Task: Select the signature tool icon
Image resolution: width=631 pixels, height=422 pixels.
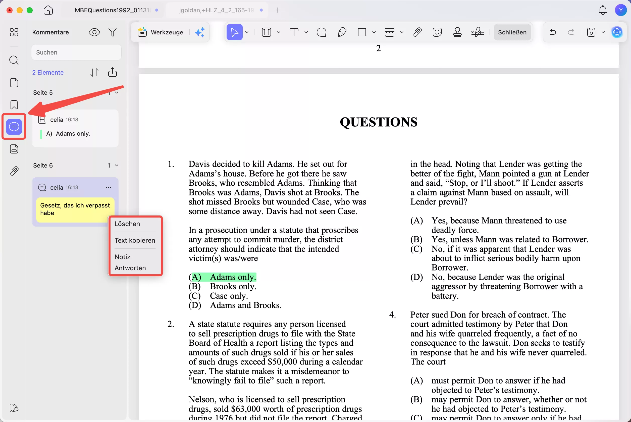Action: coord(478,32)
